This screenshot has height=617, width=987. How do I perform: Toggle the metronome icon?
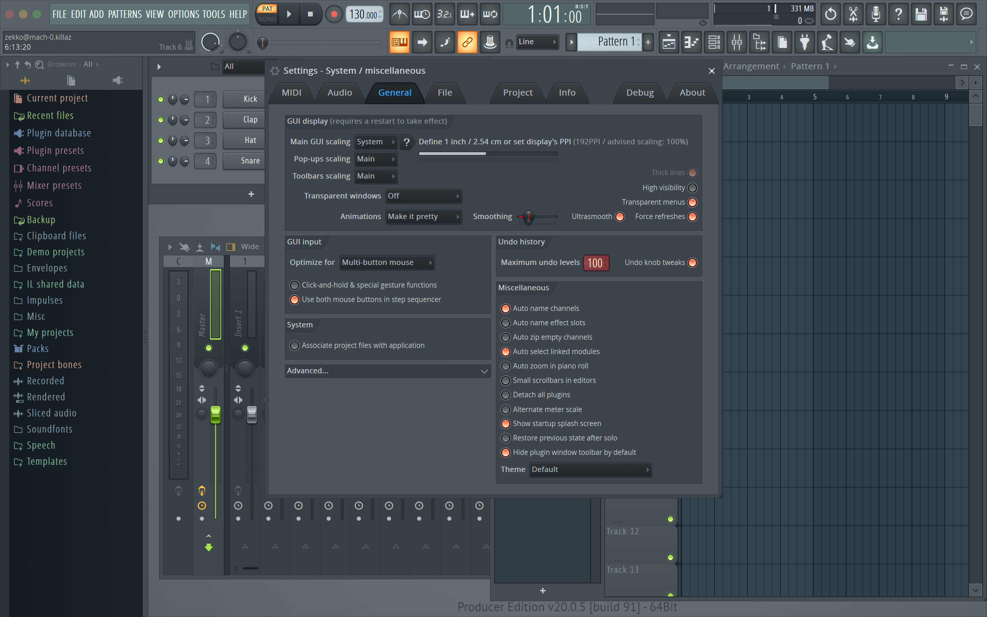pos(399,14)
